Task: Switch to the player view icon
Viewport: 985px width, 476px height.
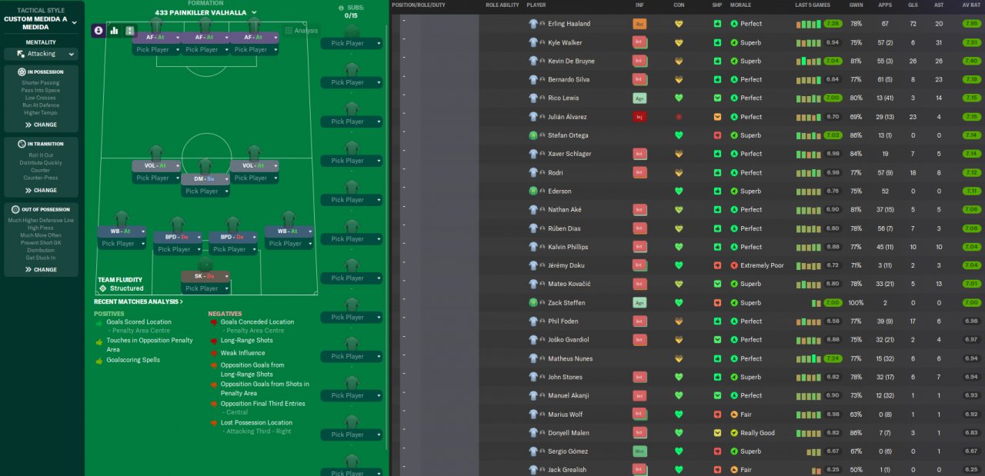Action: 98,31
